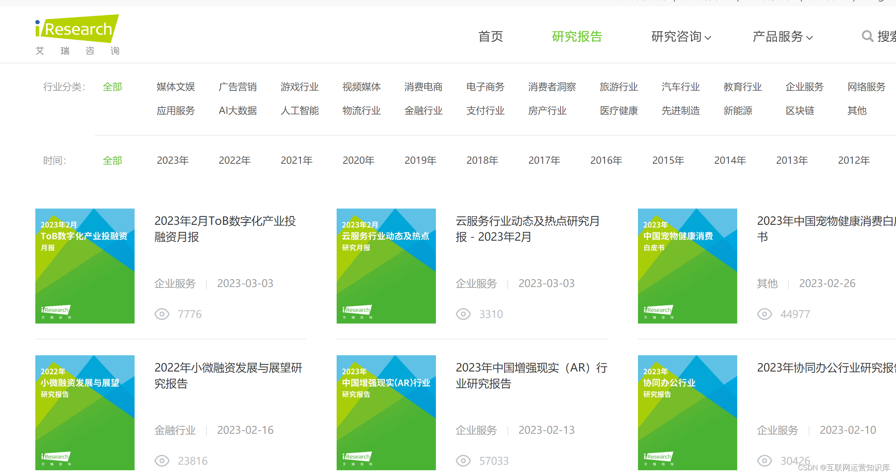896x475 pixels.
Task: Click the eye icon beside 44977 views
Action: coord(765,314)
